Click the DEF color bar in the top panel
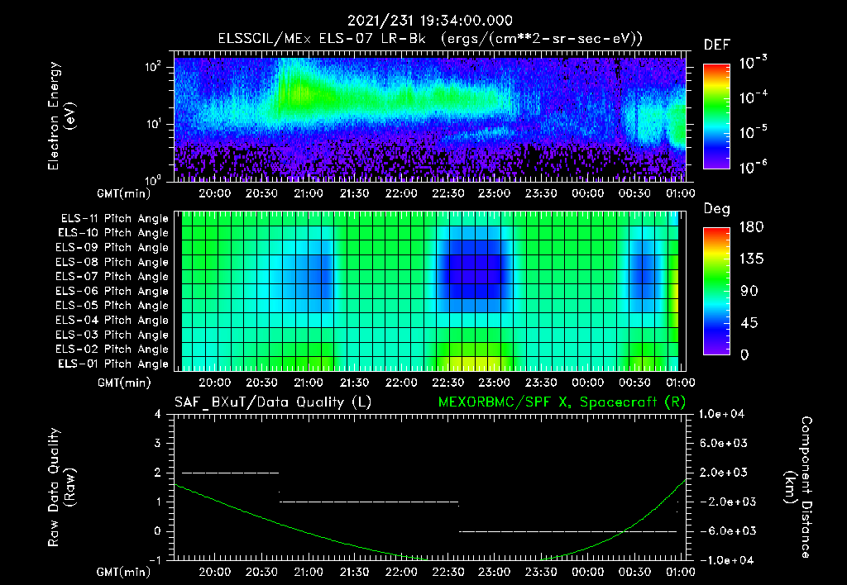This screenshot has width=847, height=585. point(716,116)
